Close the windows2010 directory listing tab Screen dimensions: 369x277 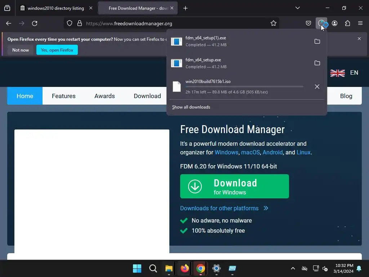(90, 8)
